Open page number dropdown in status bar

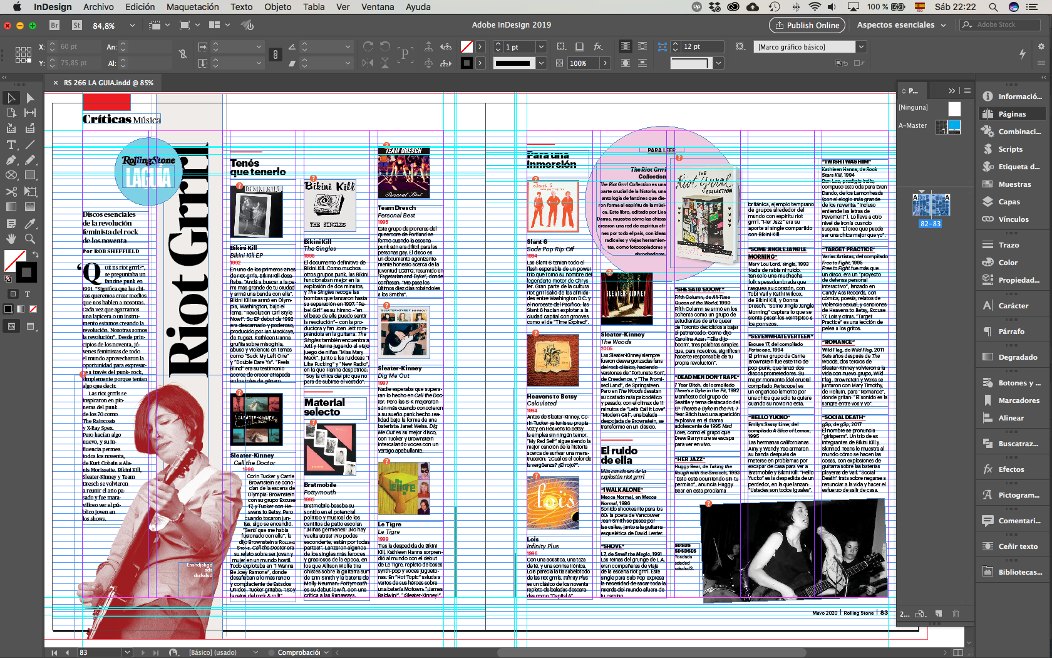(128, 652)
